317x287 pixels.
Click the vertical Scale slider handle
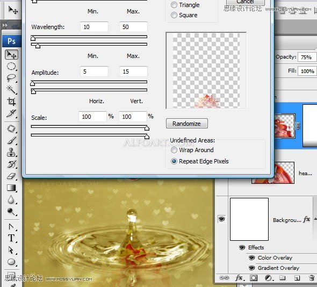point(147,137)
